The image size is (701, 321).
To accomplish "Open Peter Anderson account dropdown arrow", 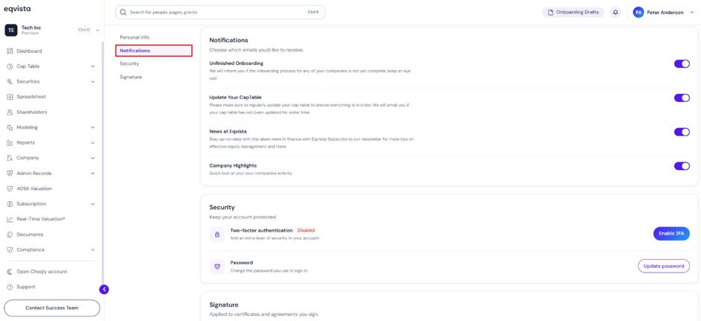I will click(x=692, y=13).
